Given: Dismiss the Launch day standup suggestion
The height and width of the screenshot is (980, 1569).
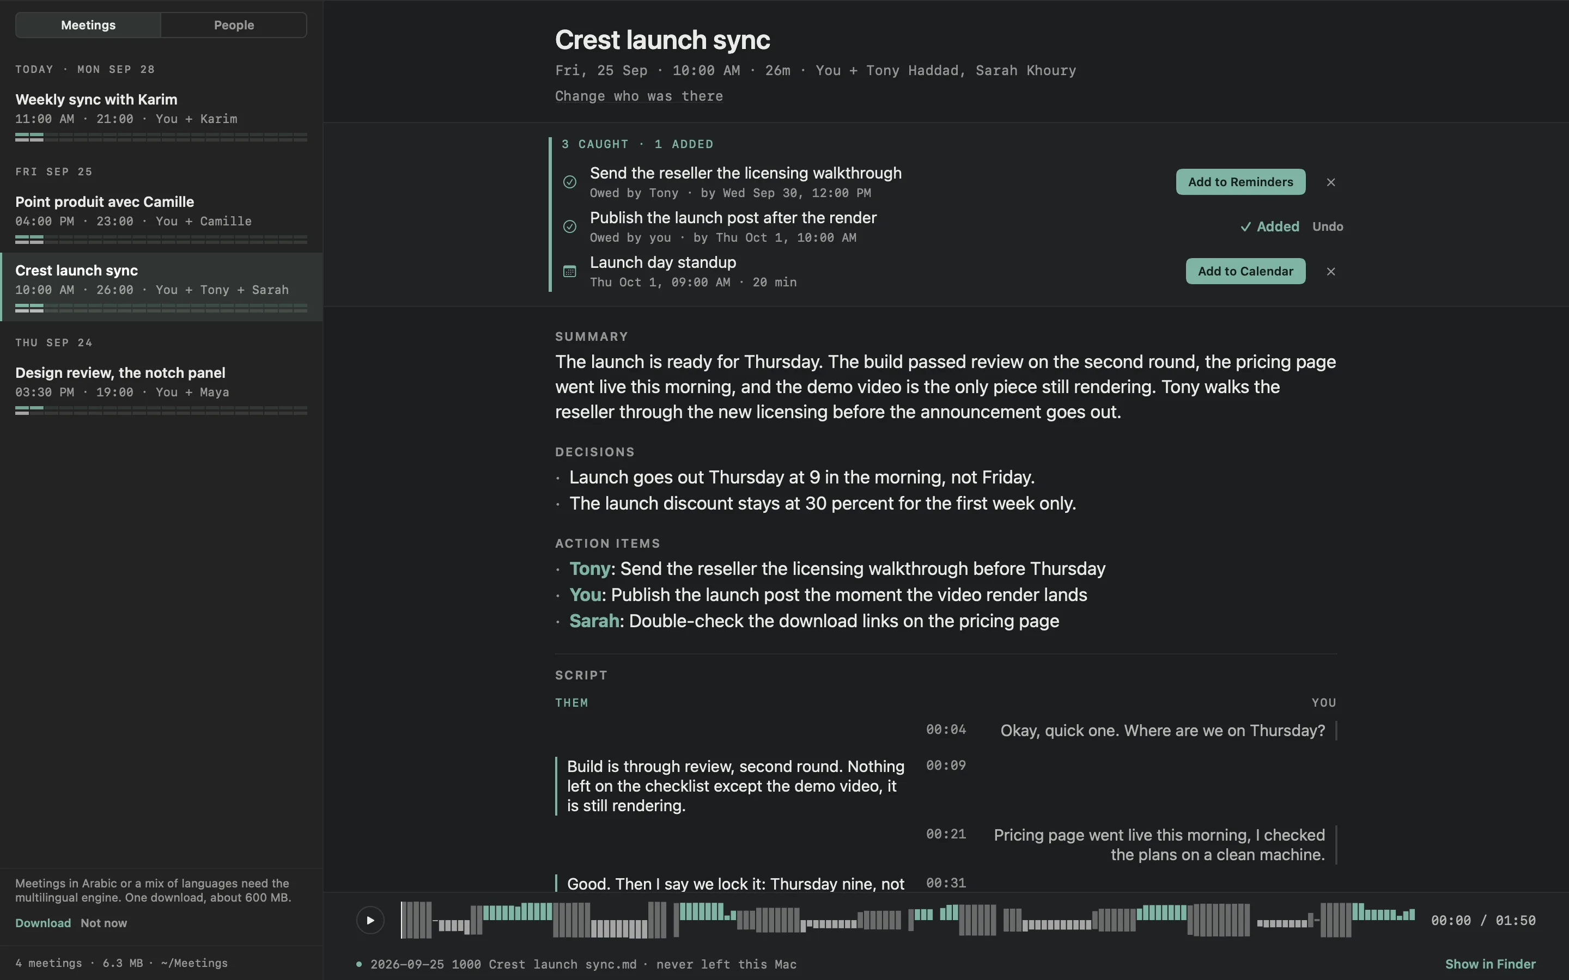Looking at the screenshot, I should 1331,272.
